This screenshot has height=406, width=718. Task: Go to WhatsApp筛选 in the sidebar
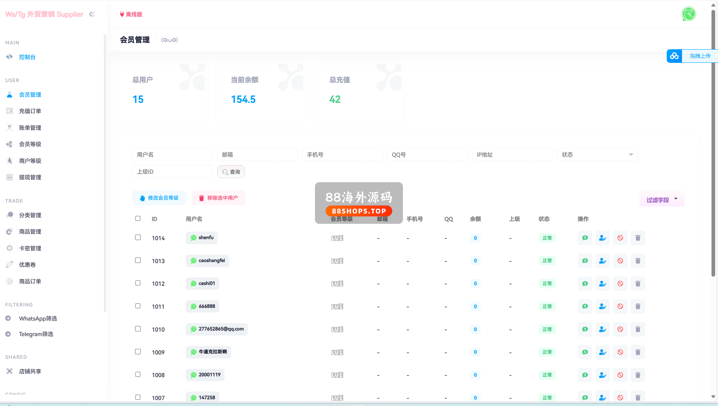[x=38, y=318]
